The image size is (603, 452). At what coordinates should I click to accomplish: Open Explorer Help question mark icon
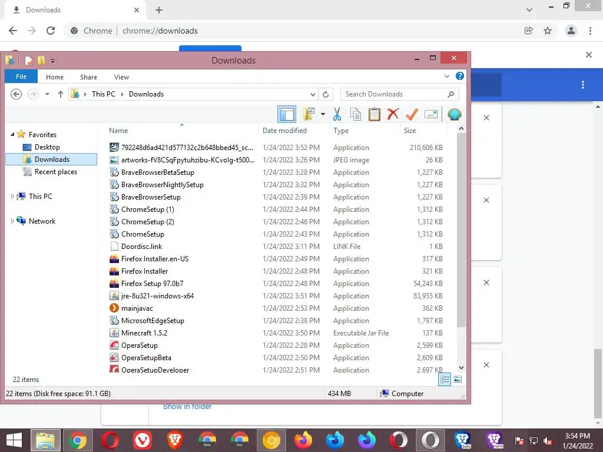click(459, 76)
